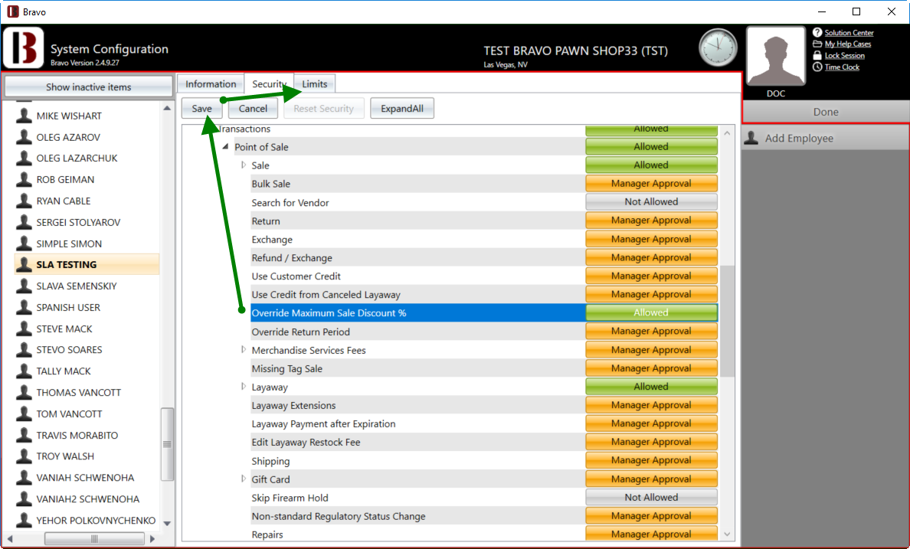Click the person icon beside TOM VANCOTT

tap(24, 413)
